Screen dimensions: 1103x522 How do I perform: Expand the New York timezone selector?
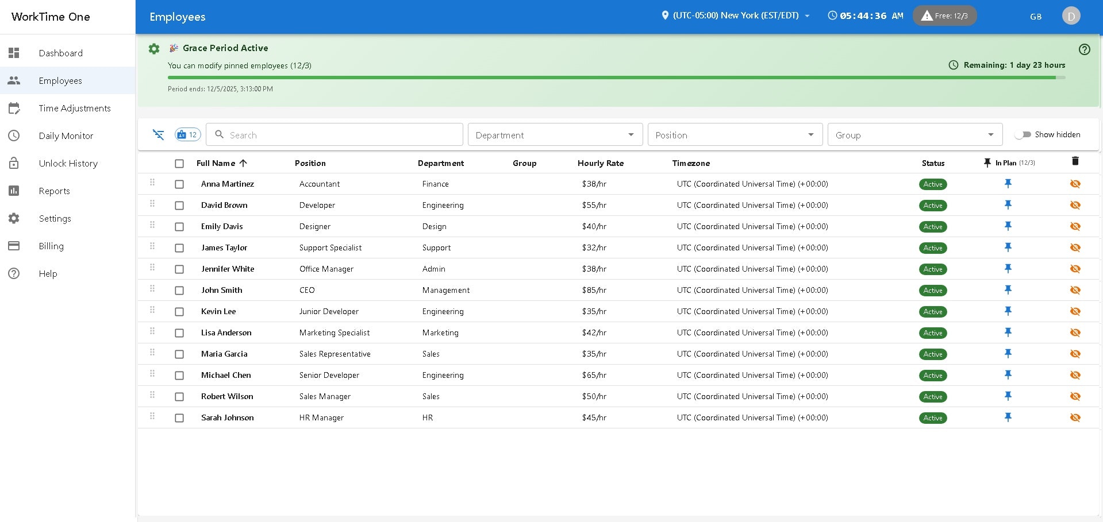coord(736,16)
